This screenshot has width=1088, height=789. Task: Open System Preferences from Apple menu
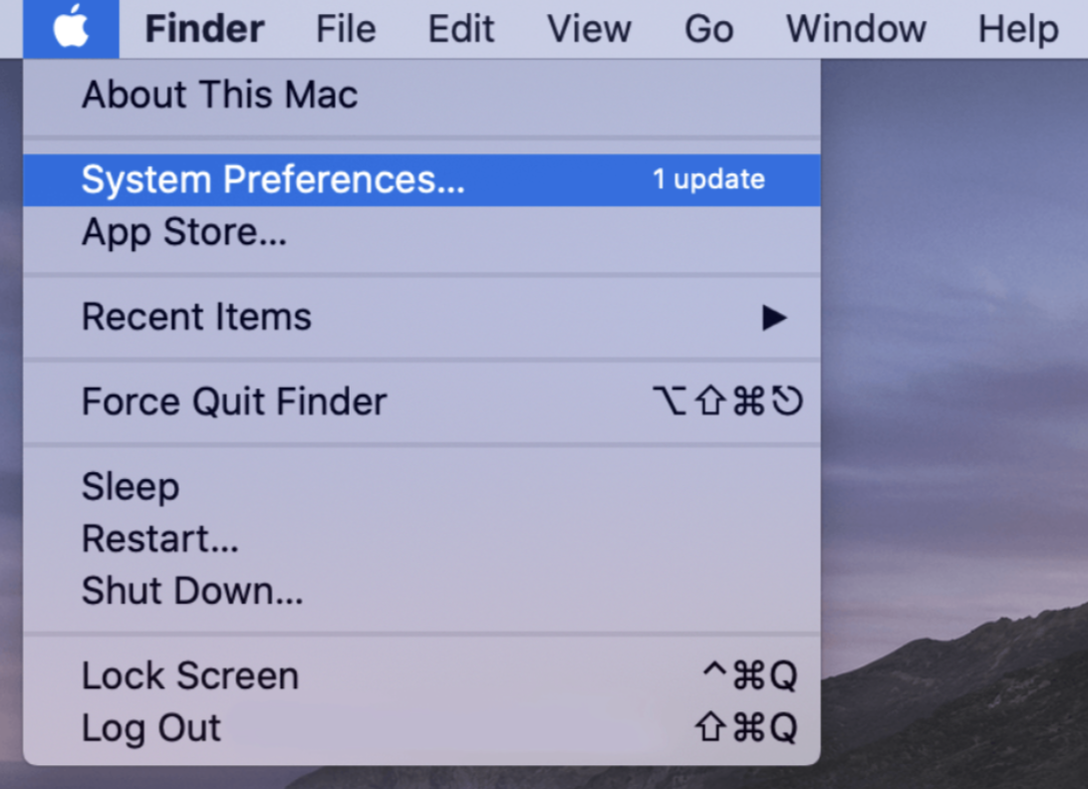(x=273, y=180)
